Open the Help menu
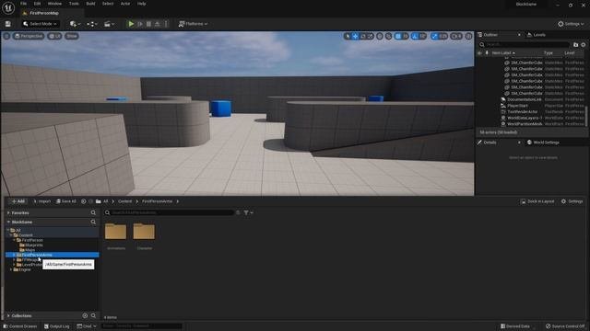 (x=141, y=4)
